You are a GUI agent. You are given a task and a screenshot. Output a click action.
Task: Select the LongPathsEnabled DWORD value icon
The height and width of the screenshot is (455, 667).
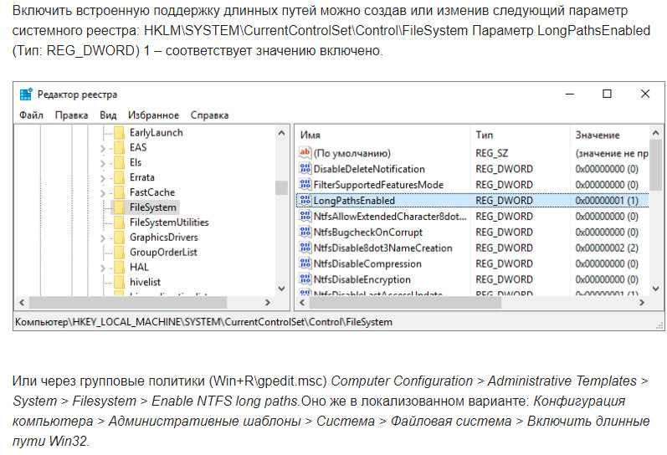(305, 201)
